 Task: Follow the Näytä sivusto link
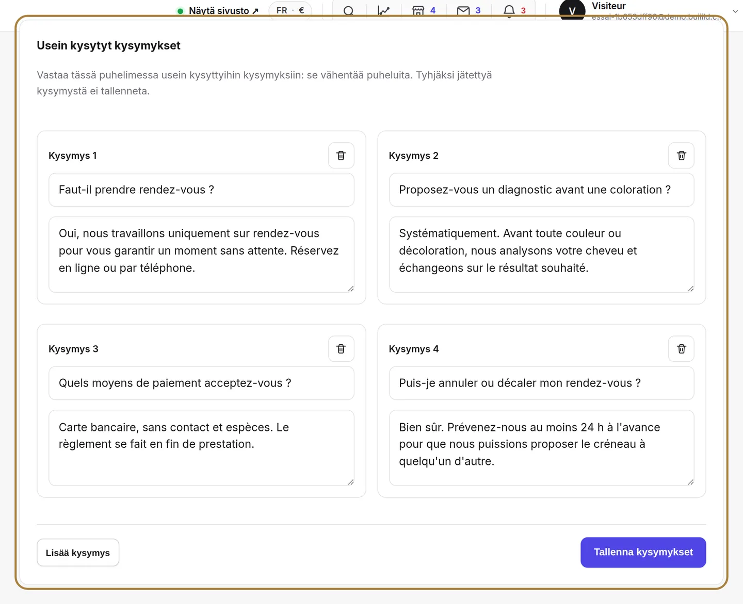coord(218,11)
